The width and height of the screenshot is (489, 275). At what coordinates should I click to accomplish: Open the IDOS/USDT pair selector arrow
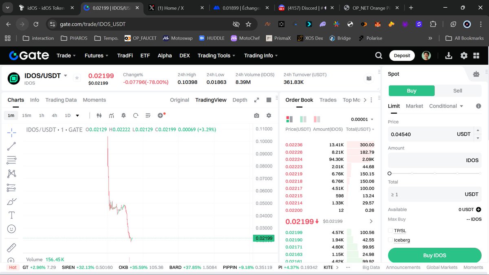[x=65, y=75]
